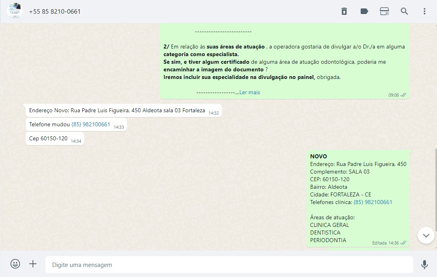The image size is (437, 277).
Task: Select the Cidade: FORTALEZA - CE line
Action: [x=341, y=195]
